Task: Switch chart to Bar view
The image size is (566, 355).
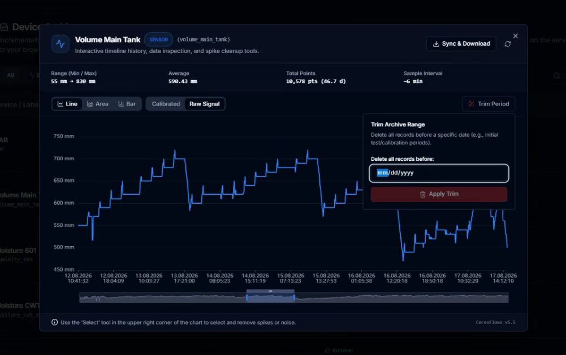Action: pos(127,104)
